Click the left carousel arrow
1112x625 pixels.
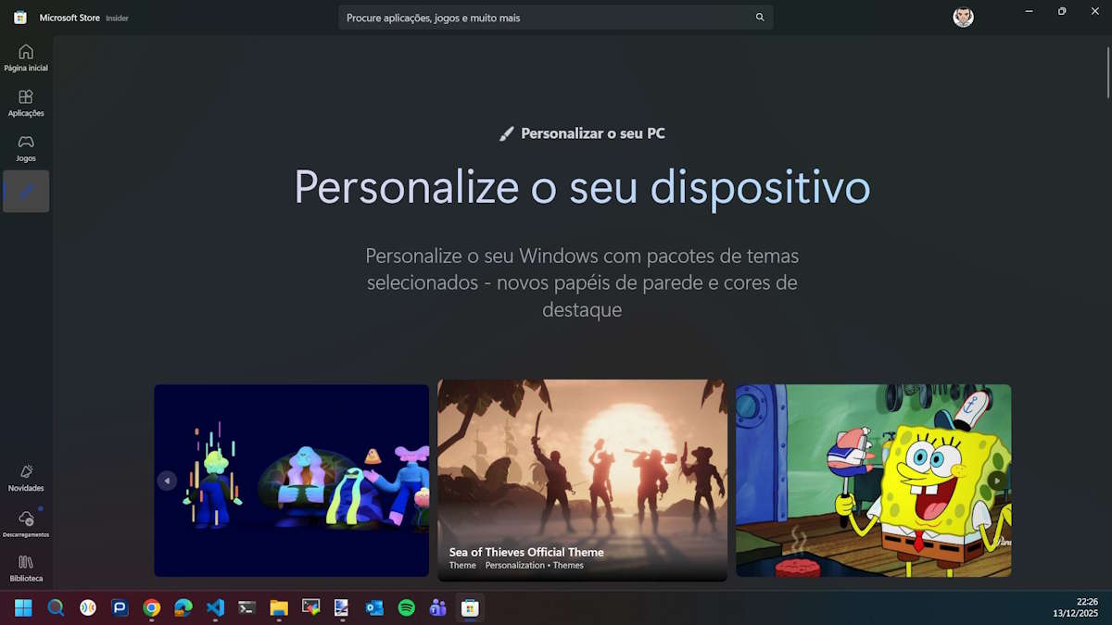tap(167, 481)
